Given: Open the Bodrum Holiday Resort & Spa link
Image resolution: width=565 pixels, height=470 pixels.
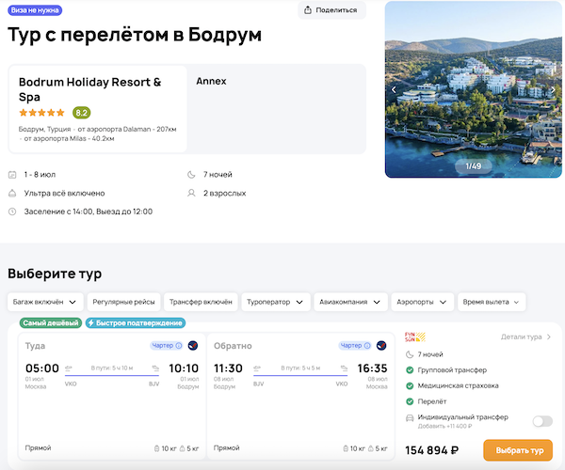Looking at the screenshot, I should pos(89,89).
